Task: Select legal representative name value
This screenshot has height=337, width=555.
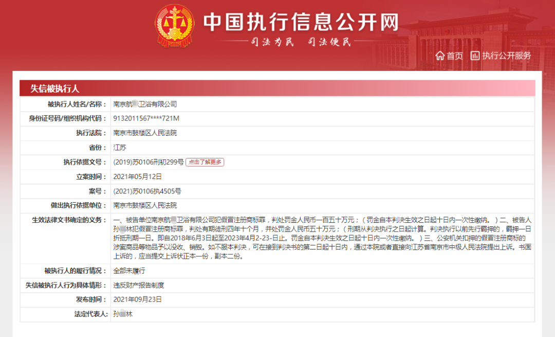Action: coord(123,314)
